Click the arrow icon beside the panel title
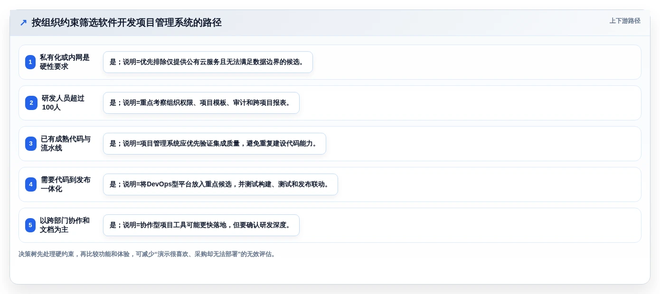 [x=23, y=23]
